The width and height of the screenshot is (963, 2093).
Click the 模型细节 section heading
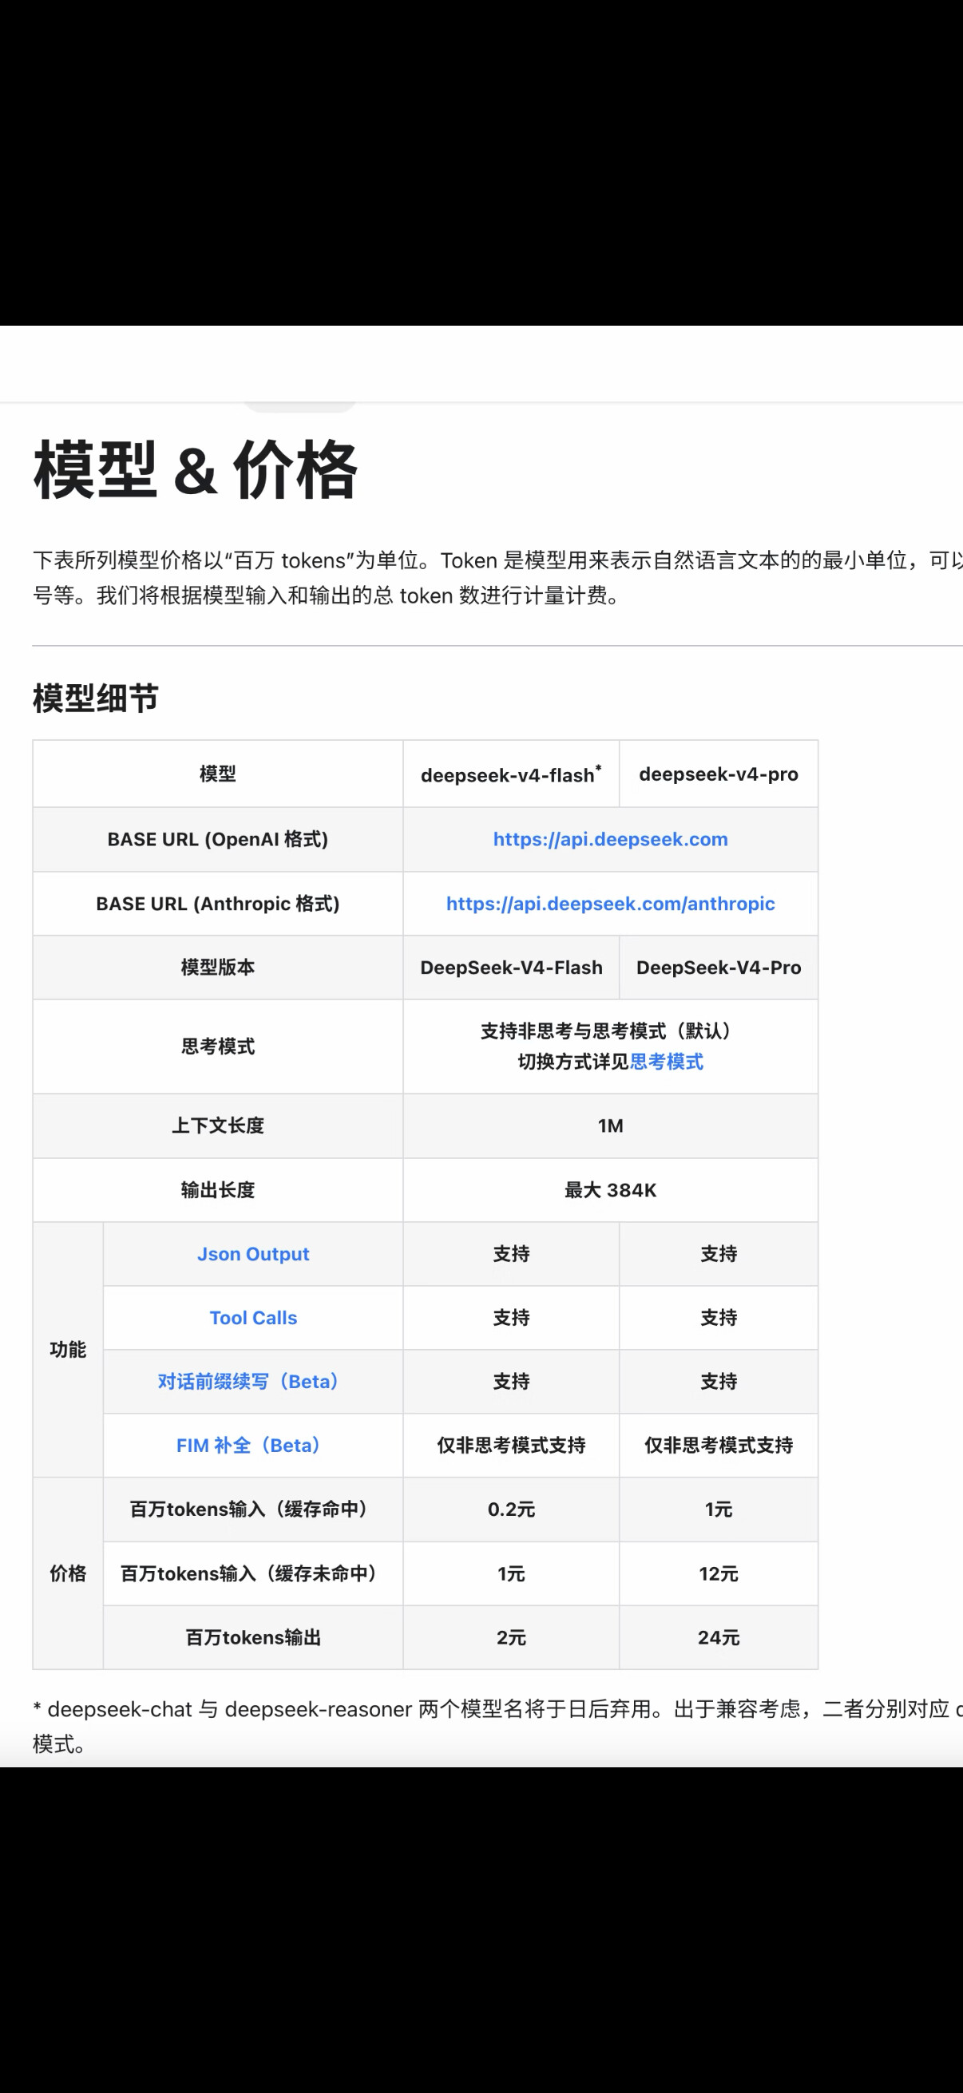point(96,698)
